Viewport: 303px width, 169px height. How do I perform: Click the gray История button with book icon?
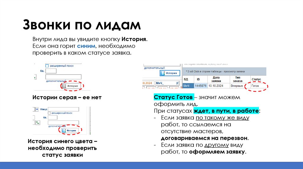70,86
